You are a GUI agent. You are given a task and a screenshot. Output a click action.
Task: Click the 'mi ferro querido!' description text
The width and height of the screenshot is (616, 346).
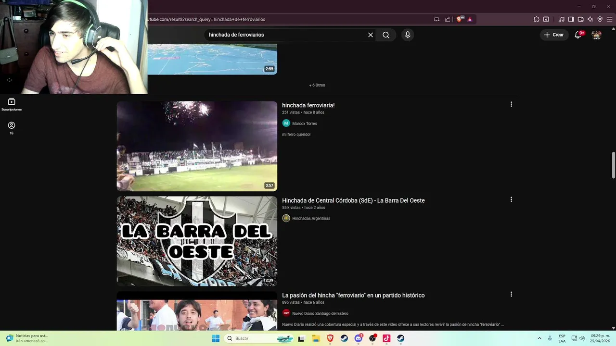pyautogui.click(x=296, y=135)
